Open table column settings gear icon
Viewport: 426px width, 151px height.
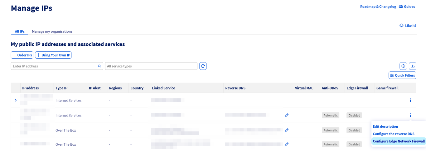click(x=403, y=66)
